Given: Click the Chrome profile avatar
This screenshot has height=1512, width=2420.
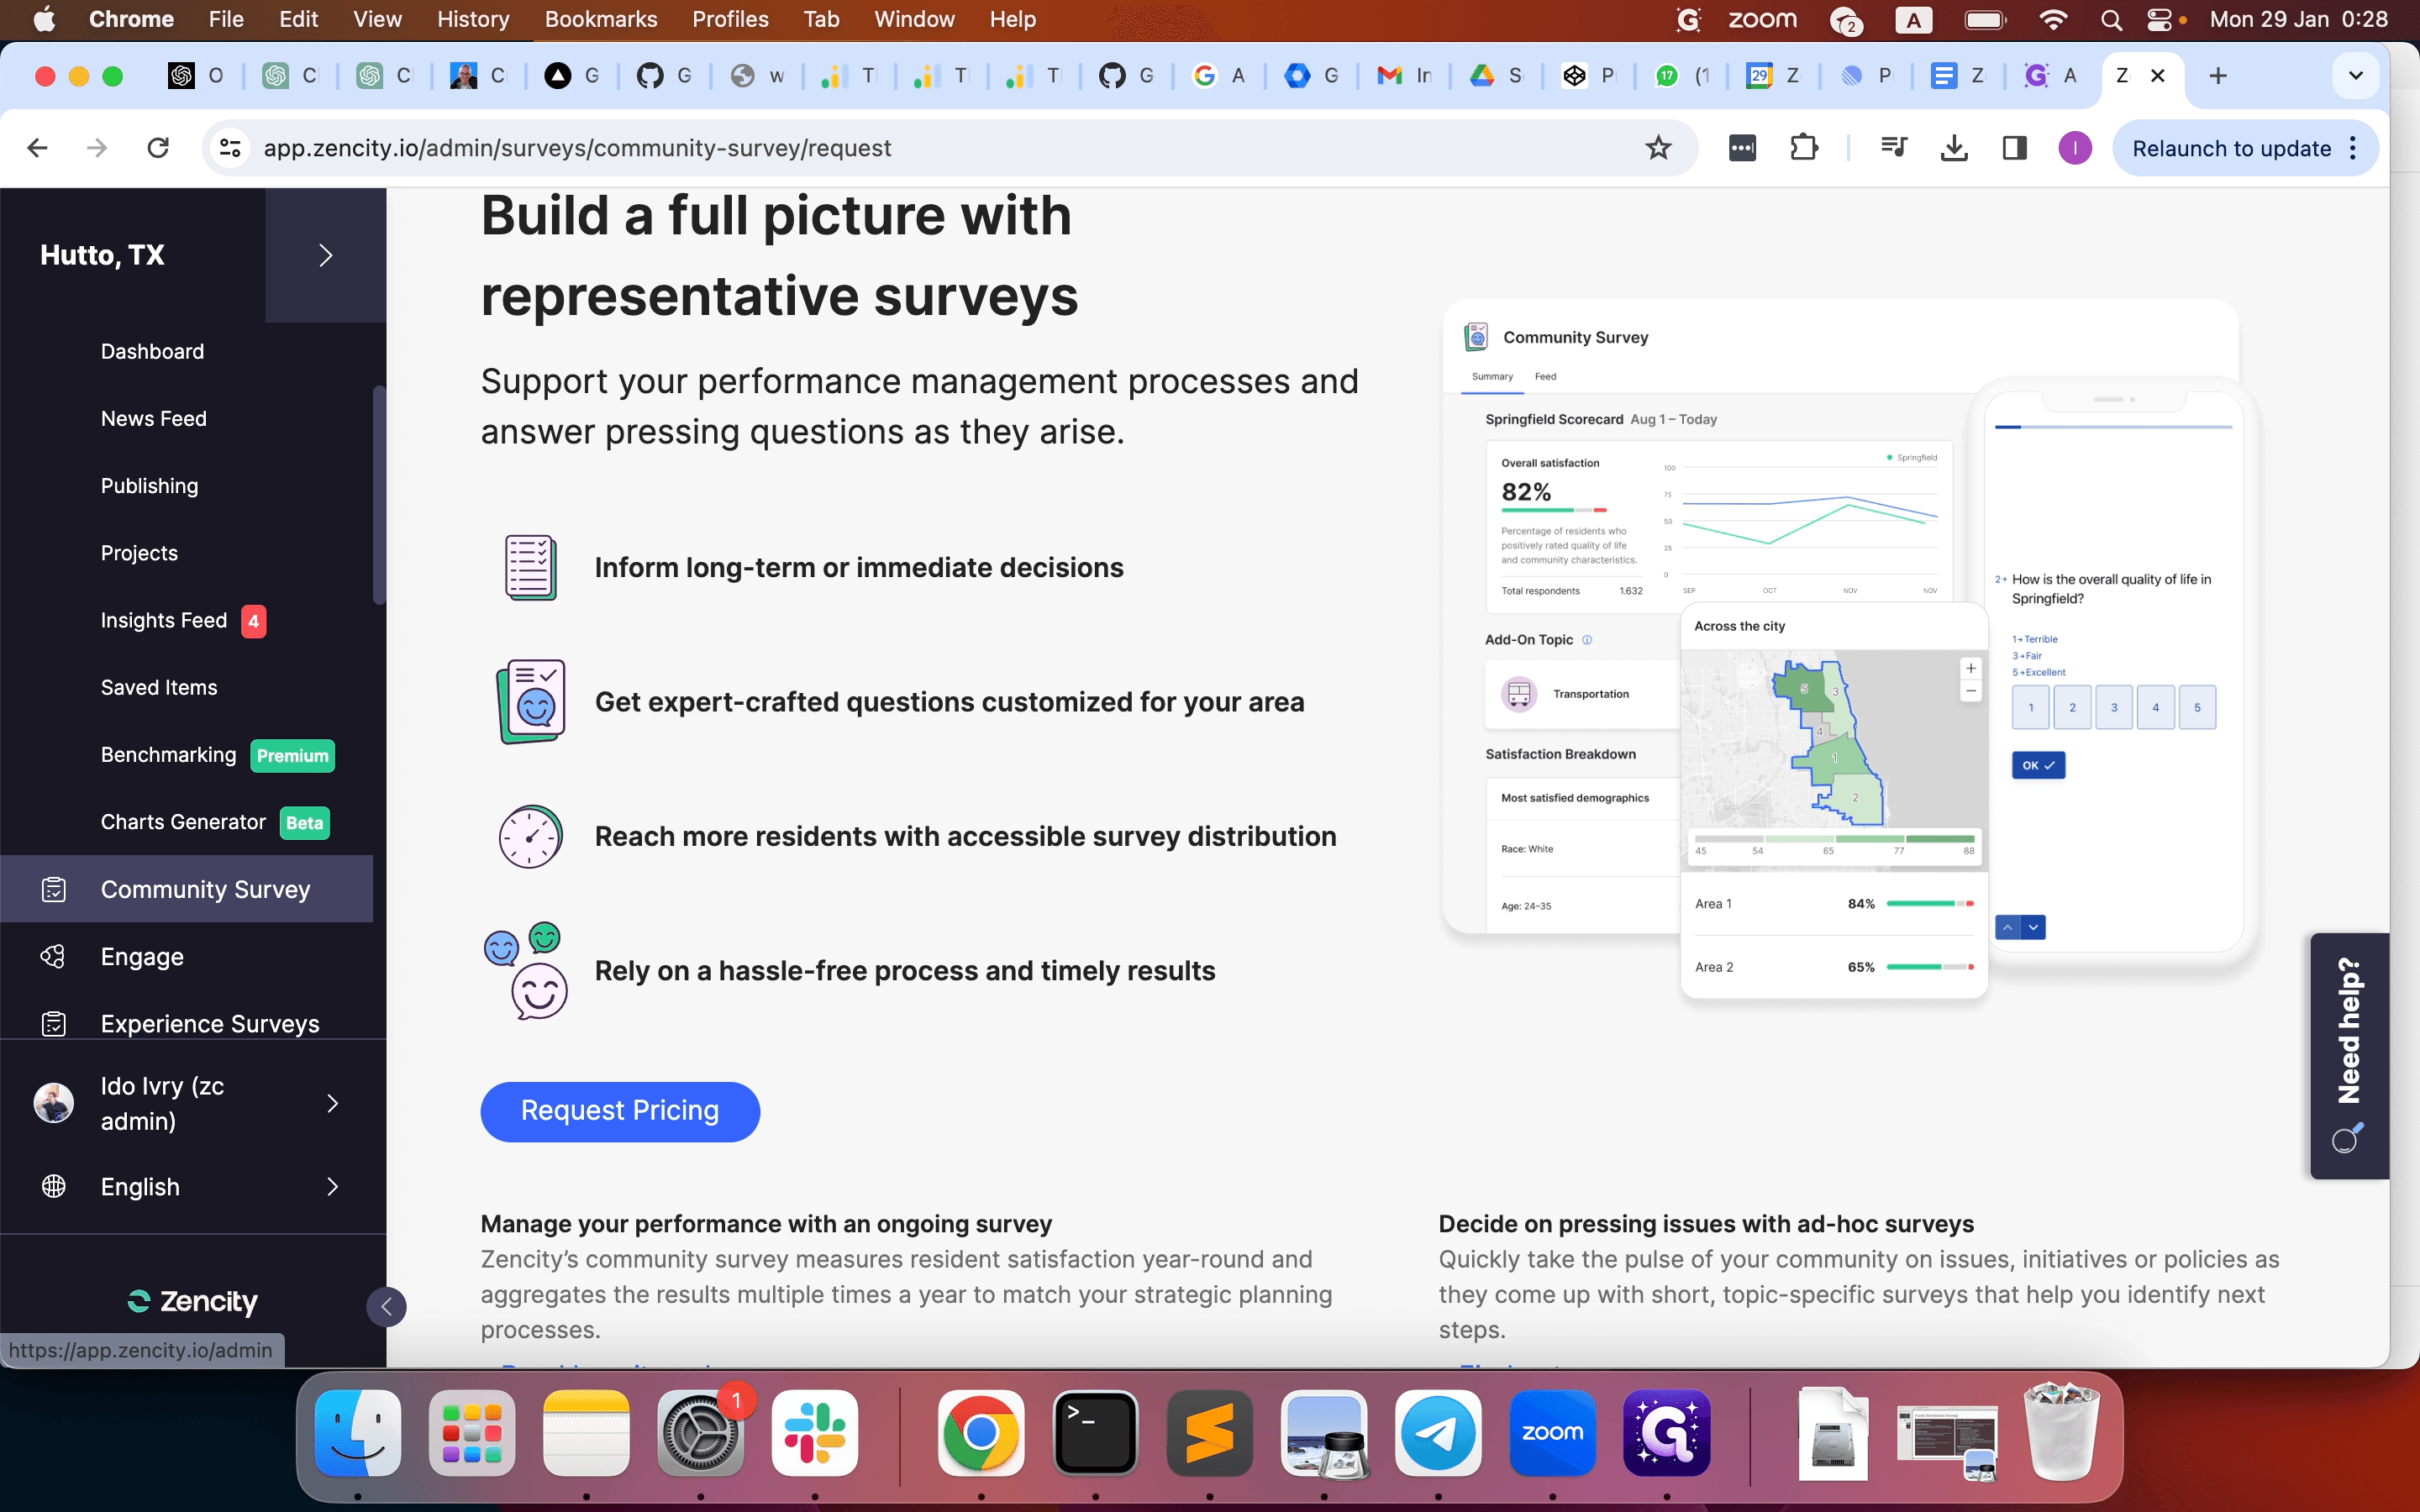Looking at the screenshot, I should (2075, 148).
